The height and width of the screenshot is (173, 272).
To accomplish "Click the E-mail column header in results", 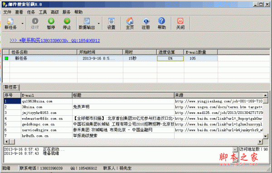I will [47, 95].
